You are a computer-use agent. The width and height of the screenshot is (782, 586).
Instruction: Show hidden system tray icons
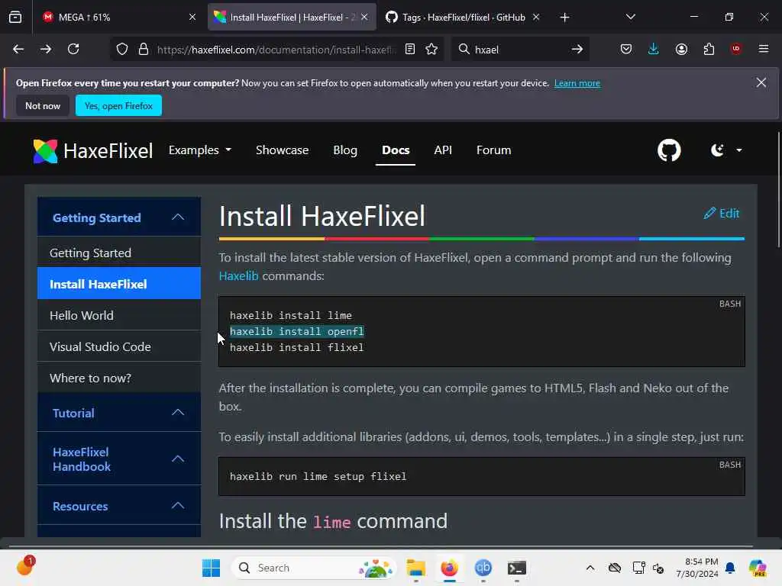point(590,568)
